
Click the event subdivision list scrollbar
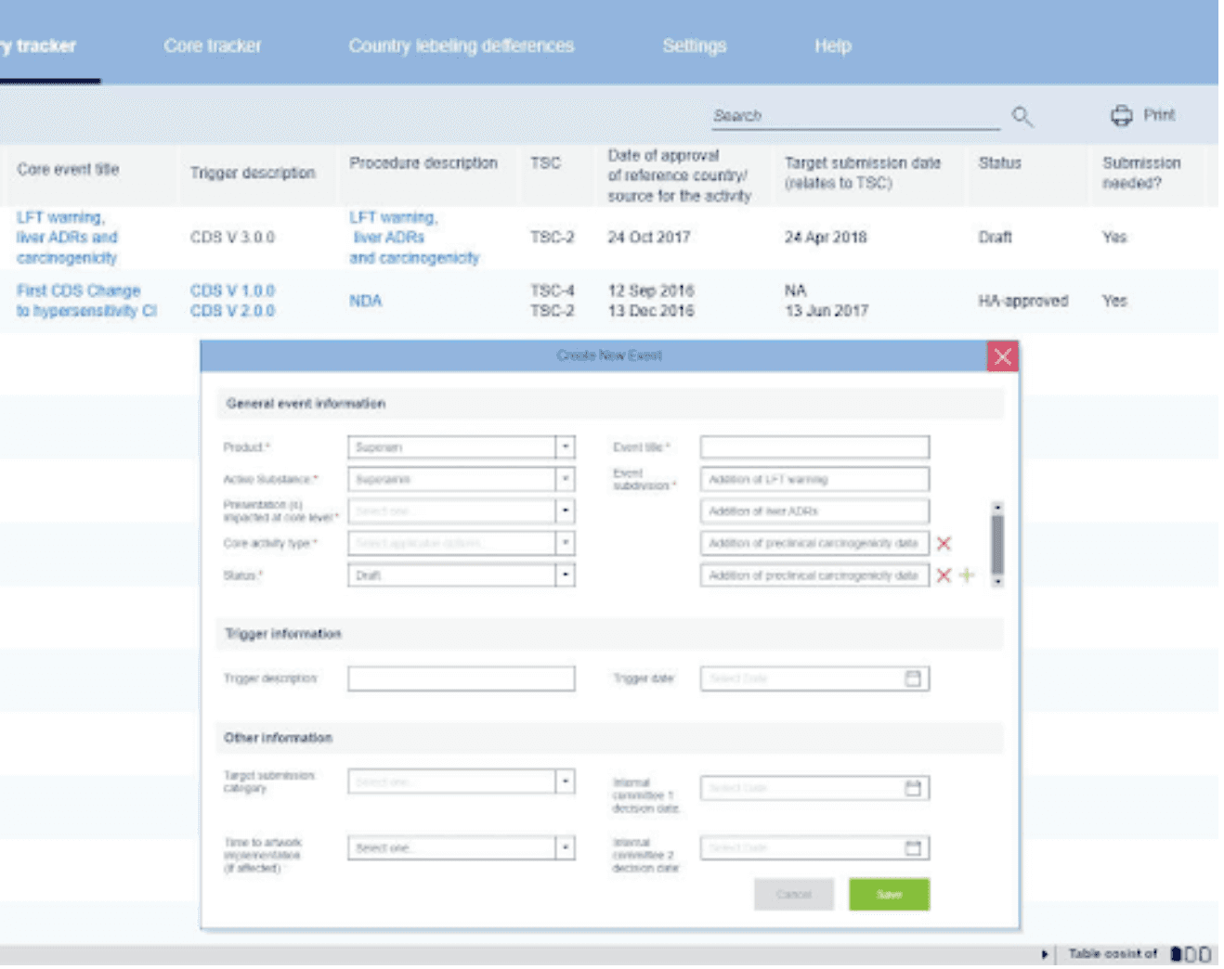[997, 545]
